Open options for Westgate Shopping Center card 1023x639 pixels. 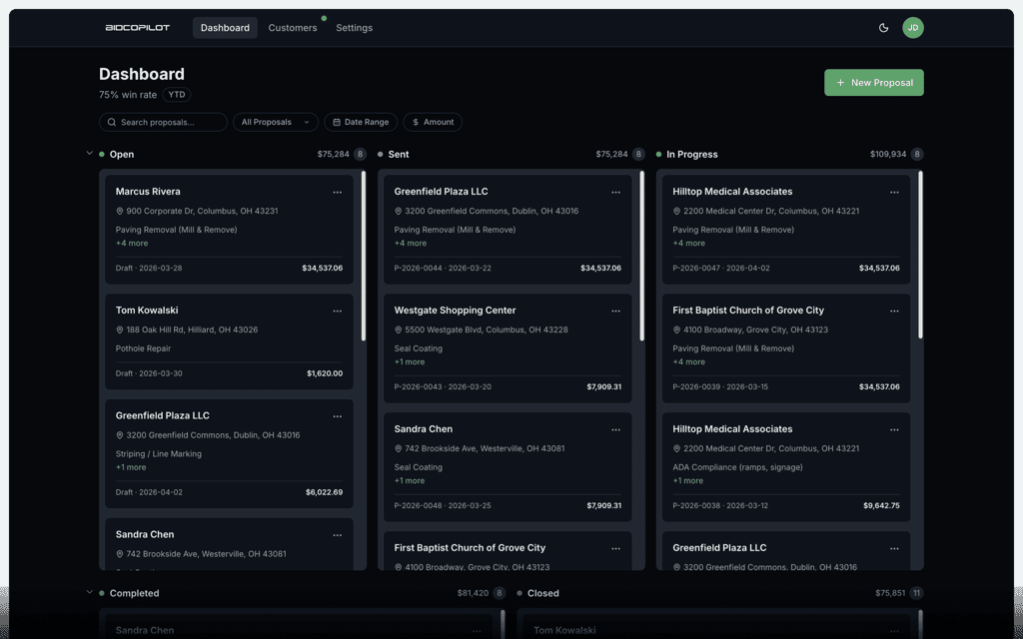(615, 312)
